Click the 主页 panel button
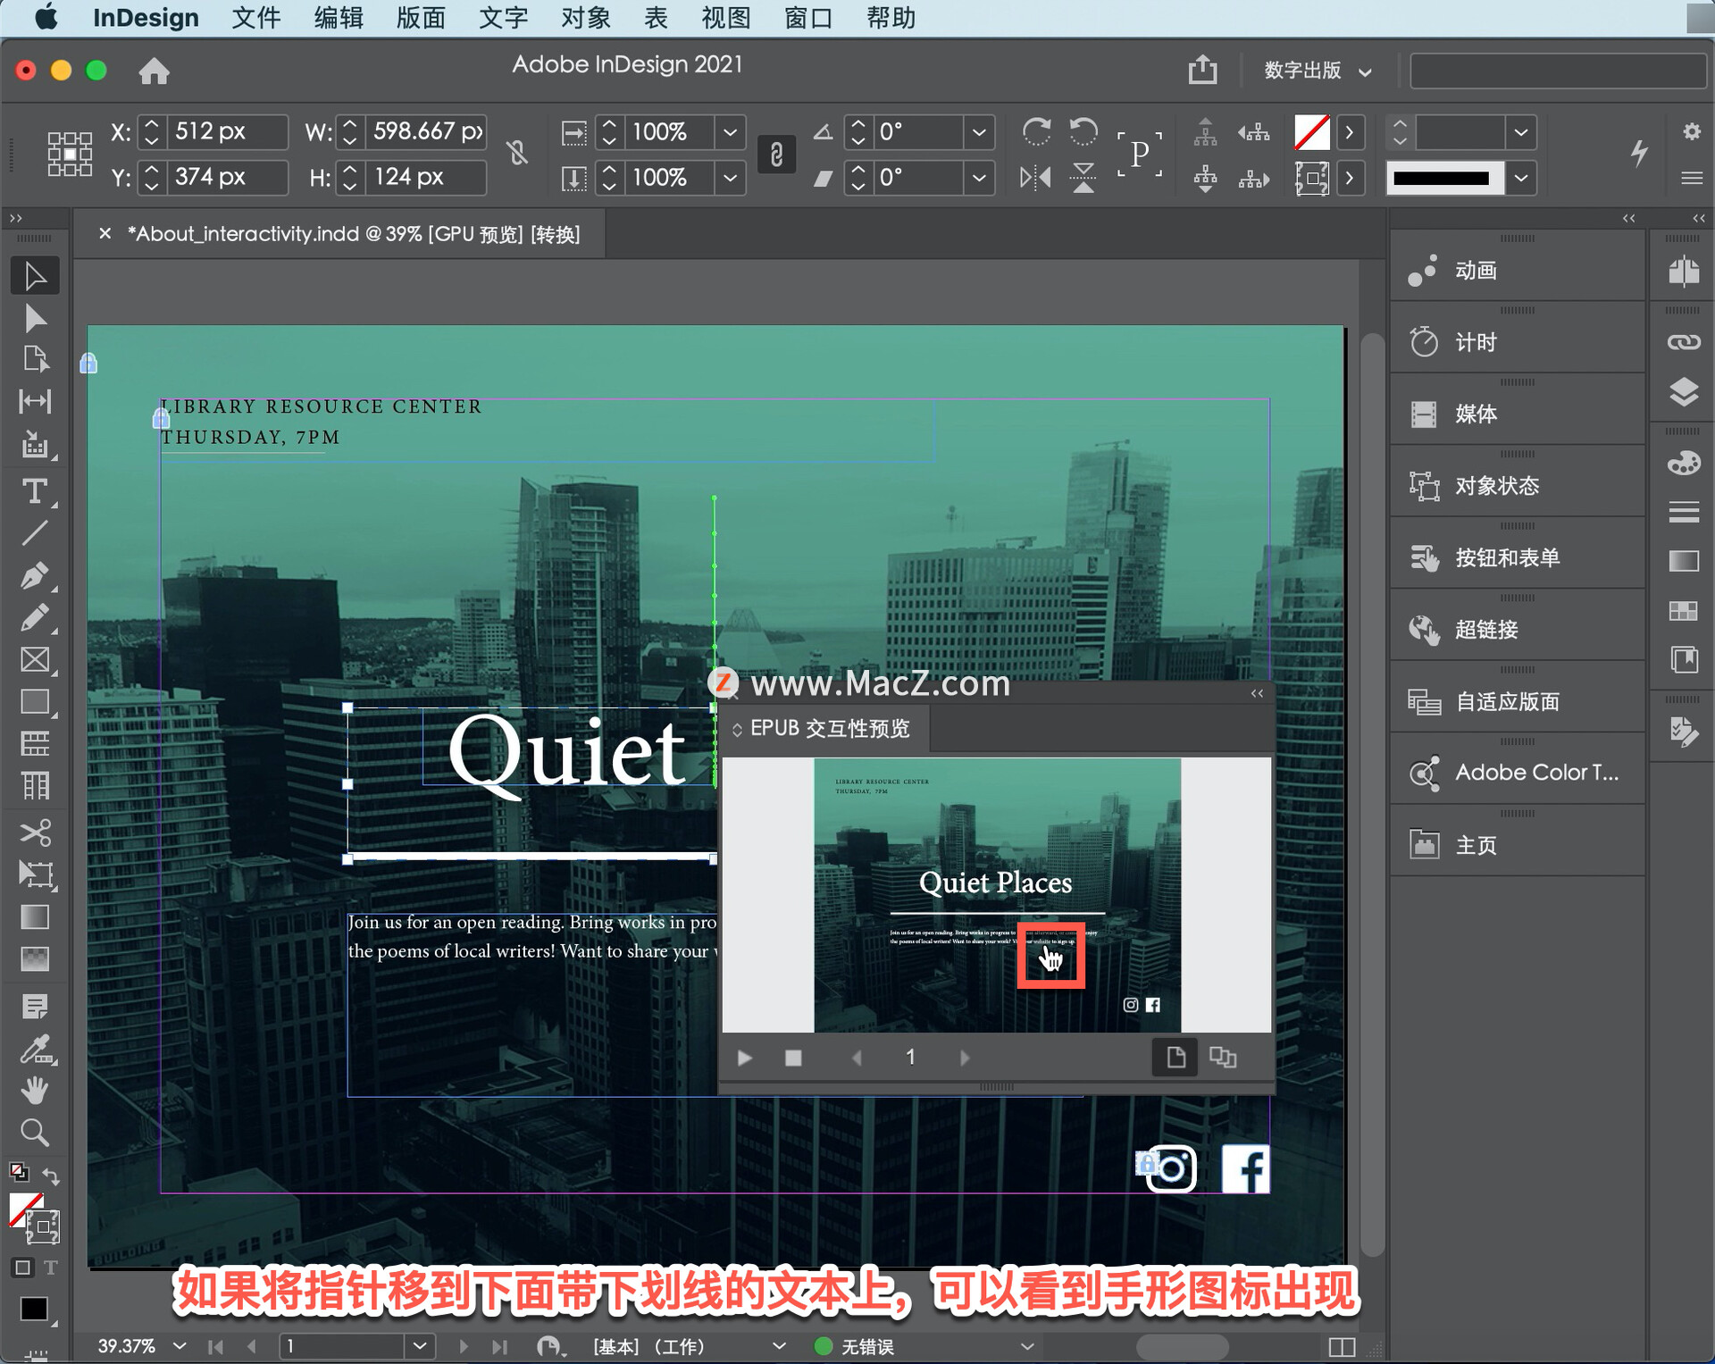 coord(1477,844)
